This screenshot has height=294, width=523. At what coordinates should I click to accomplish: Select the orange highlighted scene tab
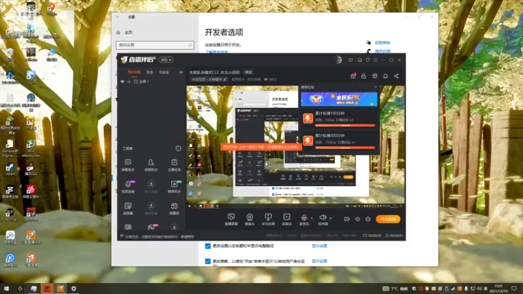pyautogui.click(x=134, y=72)
